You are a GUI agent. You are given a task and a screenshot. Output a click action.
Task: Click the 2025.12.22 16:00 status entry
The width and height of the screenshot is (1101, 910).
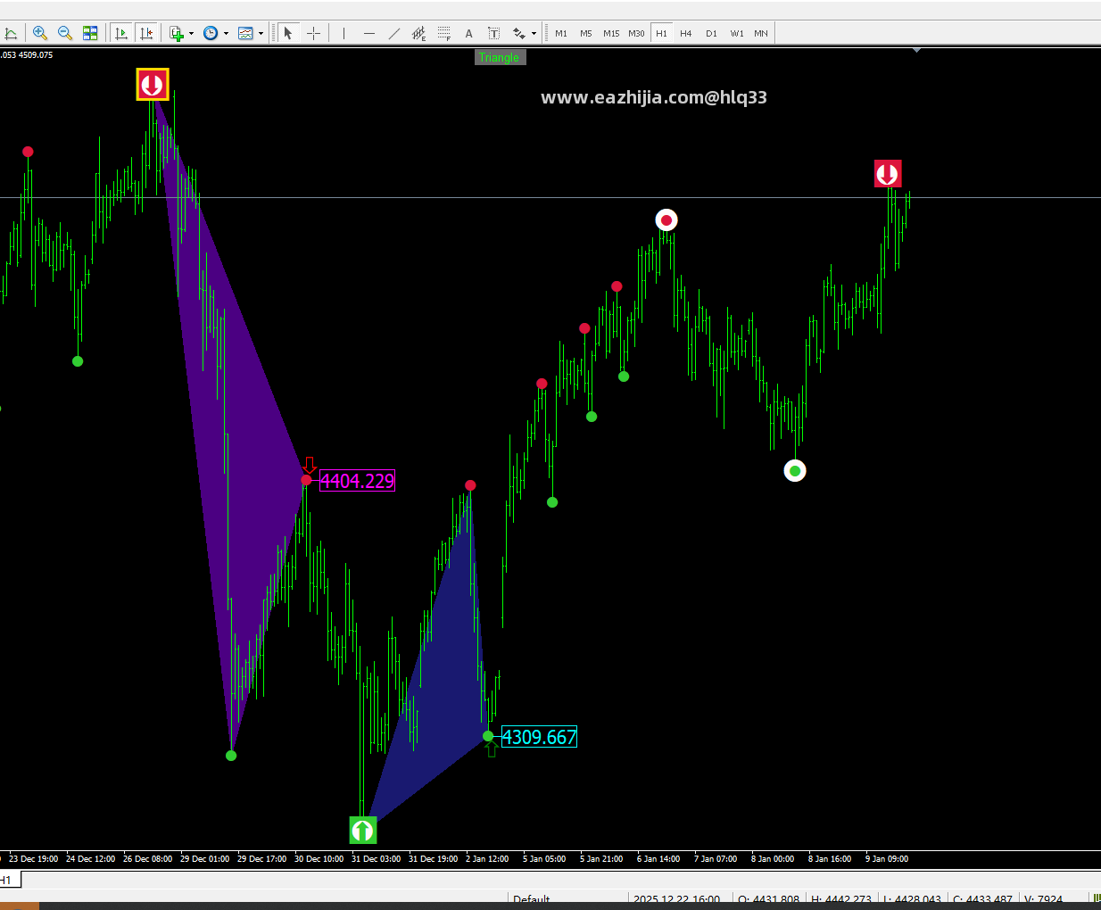click(x=676, y=899)
